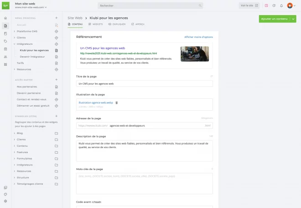Select Devenir intégrateur page
The image size is (301, 208).
(x=32, y=57)
